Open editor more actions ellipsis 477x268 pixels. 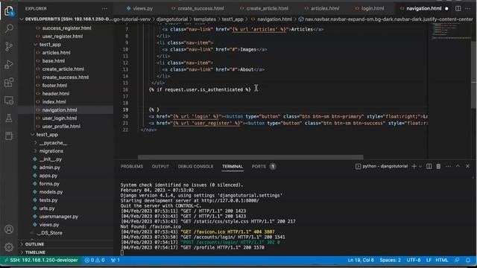[x=468, y=8]
